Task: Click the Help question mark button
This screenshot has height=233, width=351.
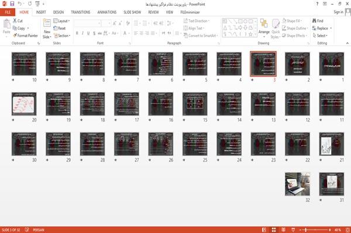Action: pos(317,4)
